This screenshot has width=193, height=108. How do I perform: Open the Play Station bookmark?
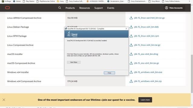[28, 1]
